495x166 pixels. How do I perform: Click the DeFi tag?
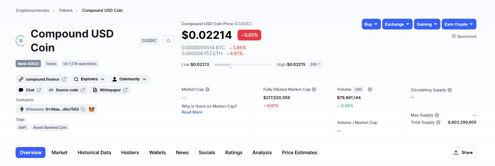(22, 127)
